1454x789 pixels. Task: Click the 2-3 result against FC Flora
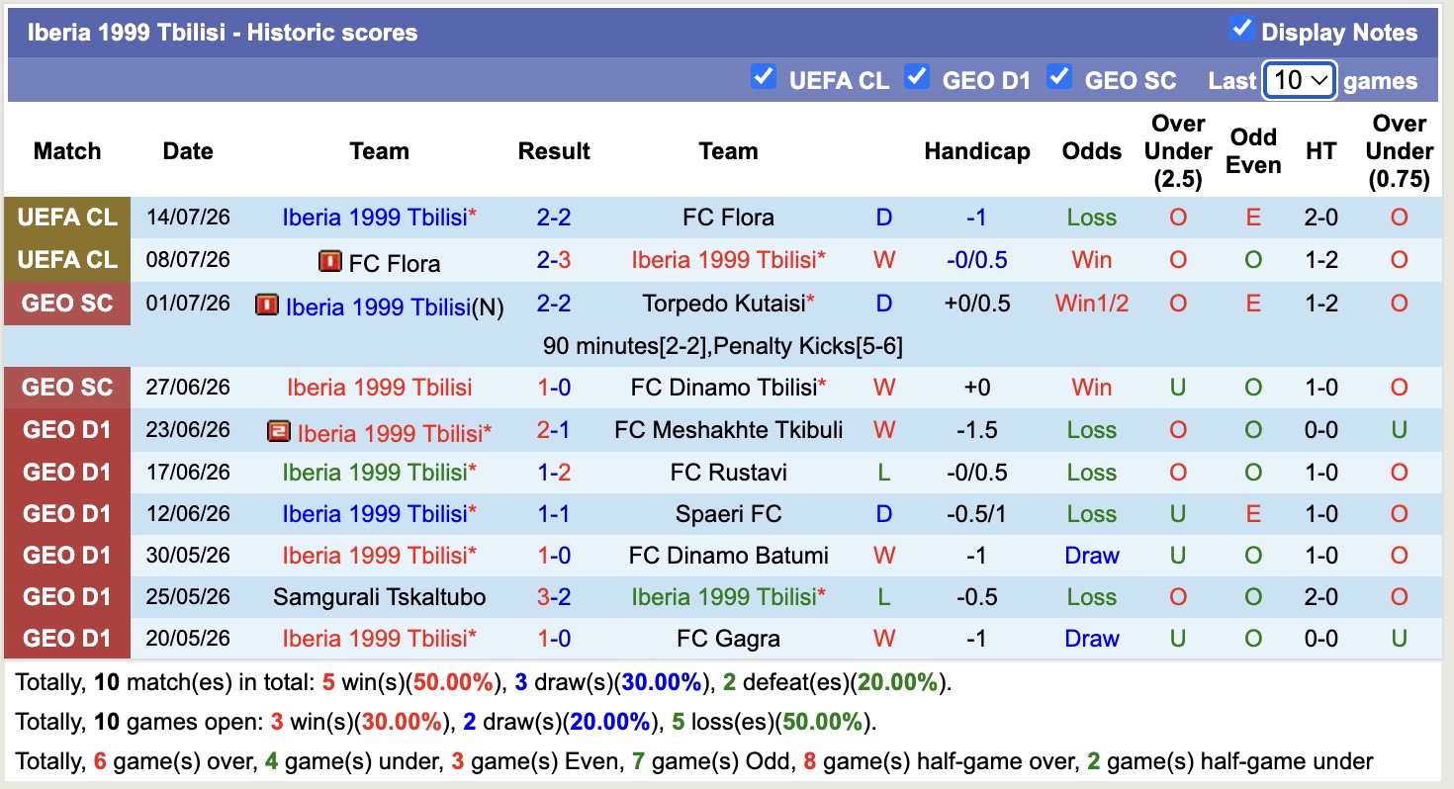point(554,260)
